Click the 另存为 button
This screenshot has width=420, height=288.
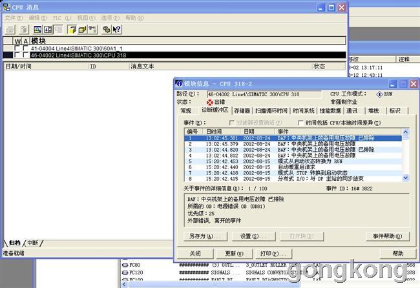(205, 236)
